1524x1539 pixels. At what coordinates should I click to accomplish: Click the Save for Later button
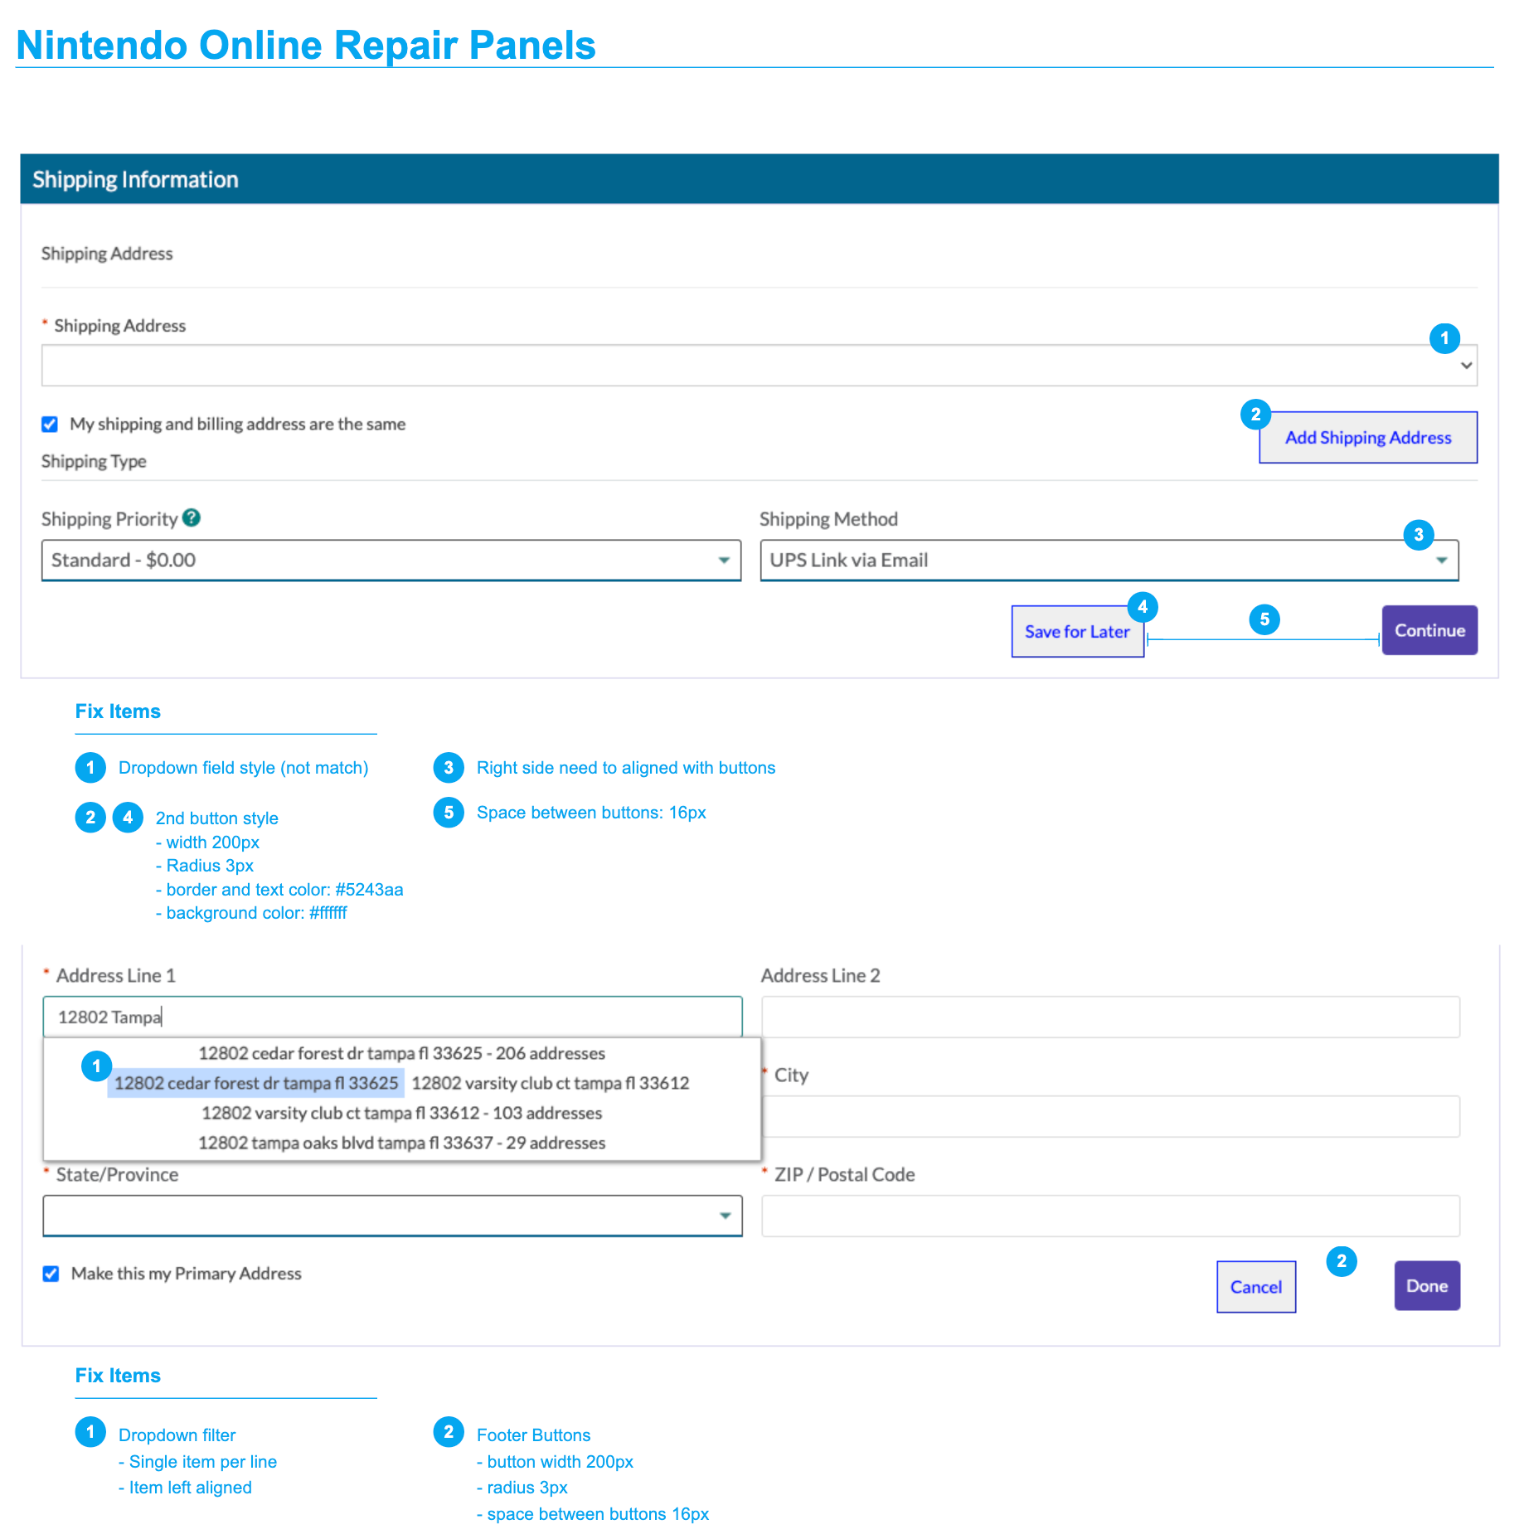tap(1077, 632)
